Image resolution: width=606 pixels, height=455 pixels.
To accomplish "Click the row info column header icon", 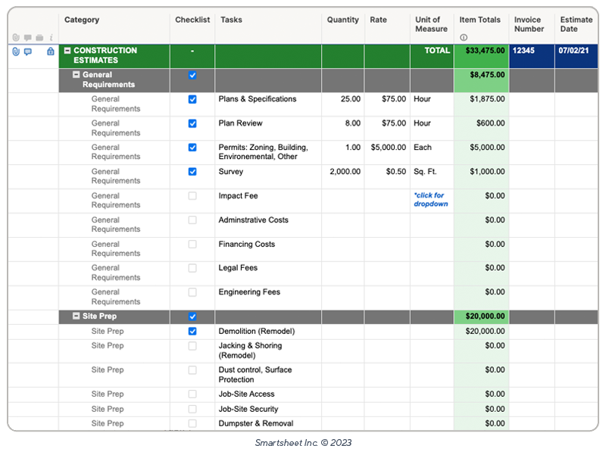I will (51, 38).
